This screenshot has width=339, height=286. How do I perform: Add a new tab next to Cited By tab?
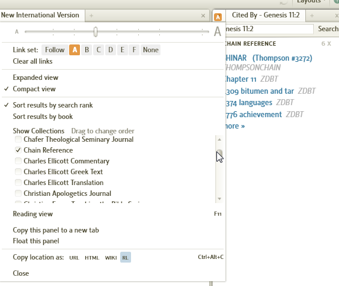(x=312, y=16)
